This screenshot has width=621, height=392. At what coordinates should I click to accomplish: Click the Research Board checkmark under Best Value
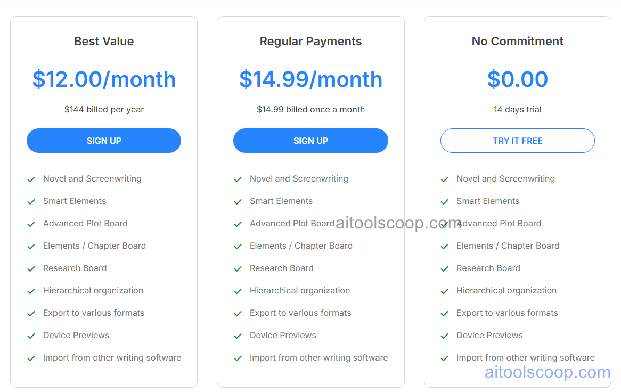pos(31,268)
